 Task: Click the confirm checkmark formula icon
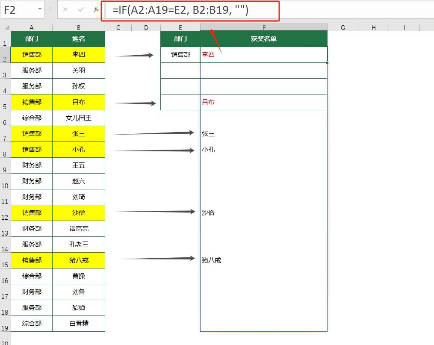(81, 10)
